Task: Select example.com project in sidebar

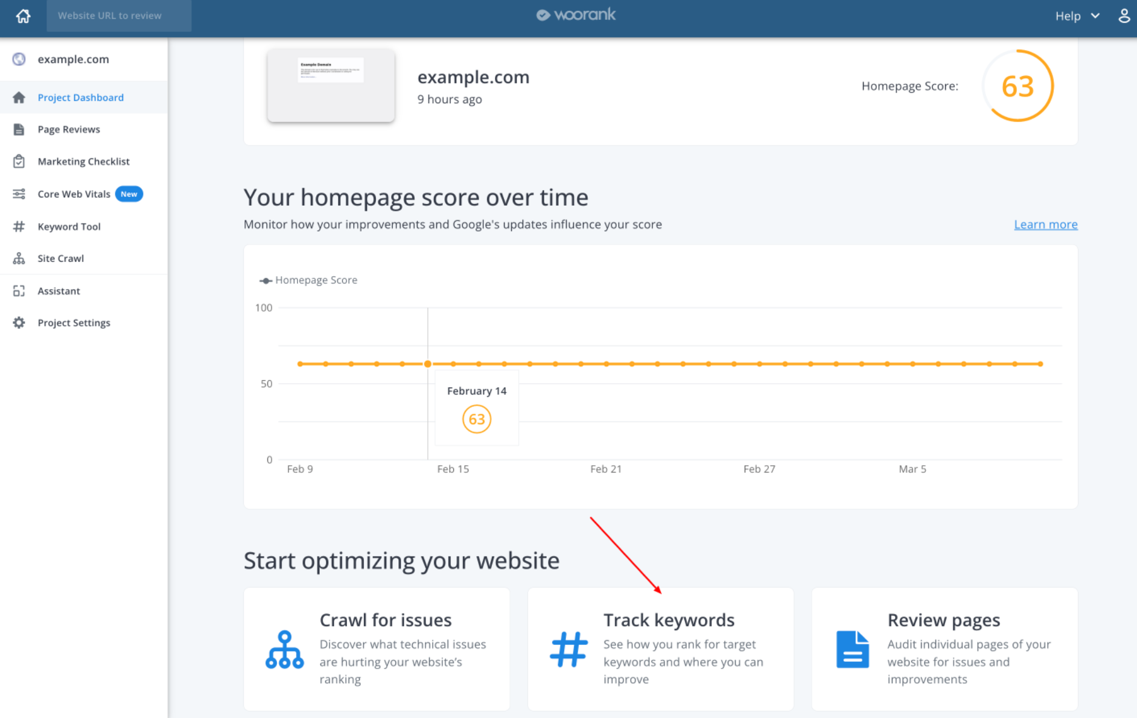Action: 84,59
